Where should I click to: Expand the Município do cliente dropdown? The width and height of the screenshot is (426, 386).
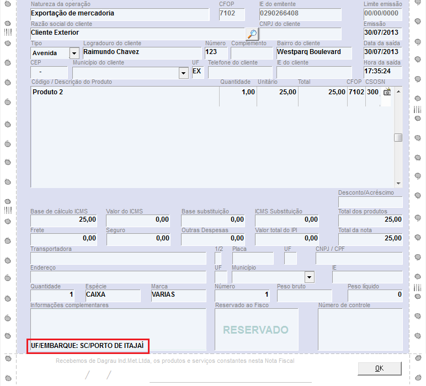click(184, 73)
